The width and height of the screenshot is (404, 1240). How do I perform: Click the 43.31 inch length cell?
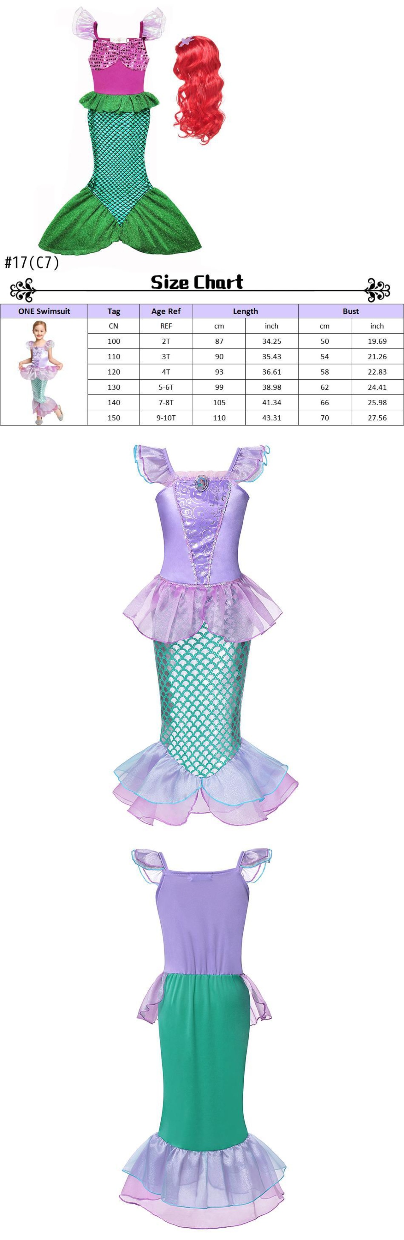(x=272, y=418)
